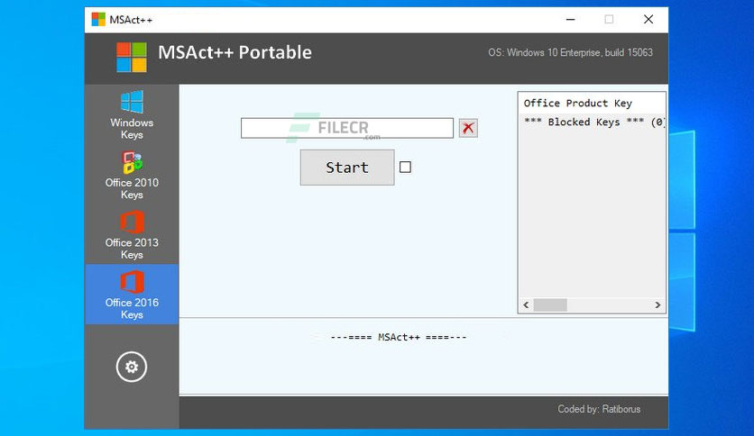Minimize the MSAct++ window
Screen dimensions: 754x436
(570, 19)
